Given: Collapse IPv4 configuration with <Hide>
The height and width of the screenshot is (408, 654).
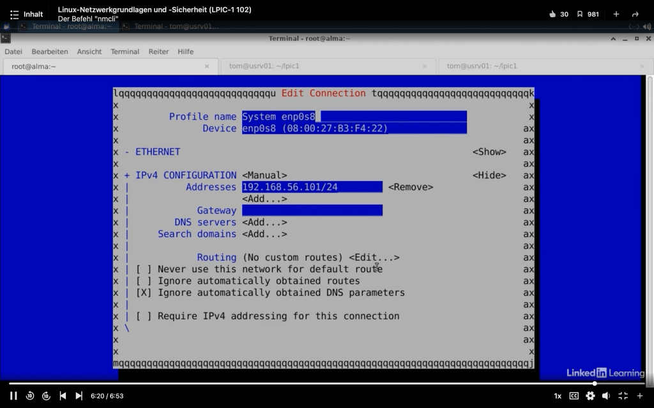Looking at the screenshot, I should tap(489, 175).
